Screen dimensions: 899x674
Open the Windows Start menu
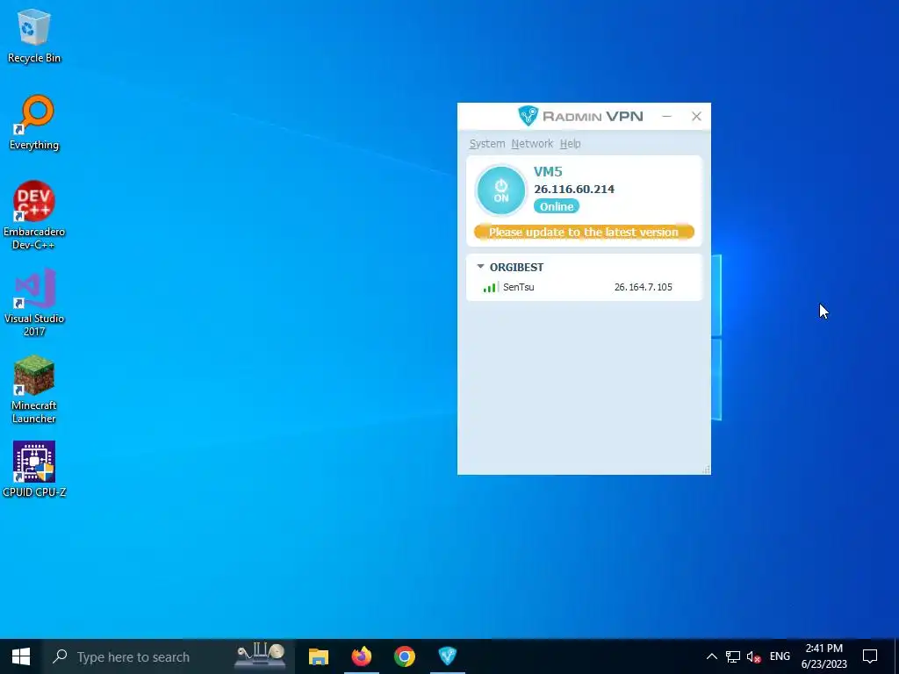pos(21,656)
